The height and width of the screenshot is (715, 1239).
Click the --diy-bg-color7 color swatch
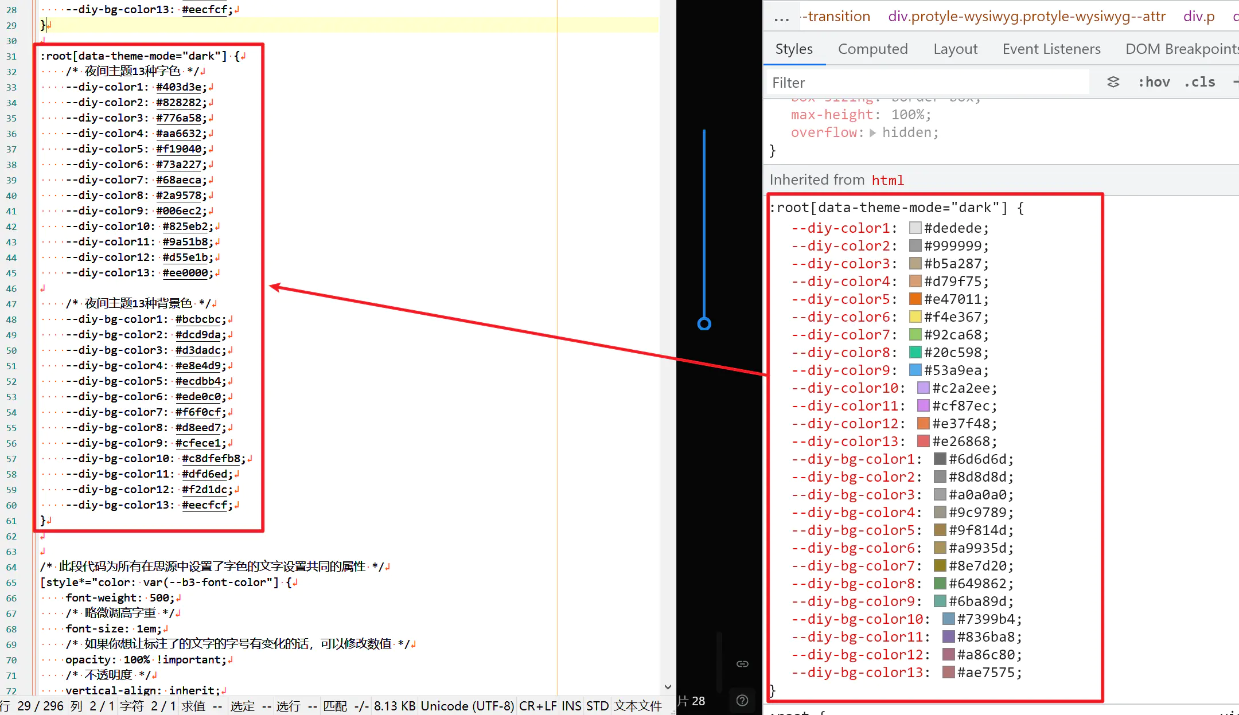[940, 565]
